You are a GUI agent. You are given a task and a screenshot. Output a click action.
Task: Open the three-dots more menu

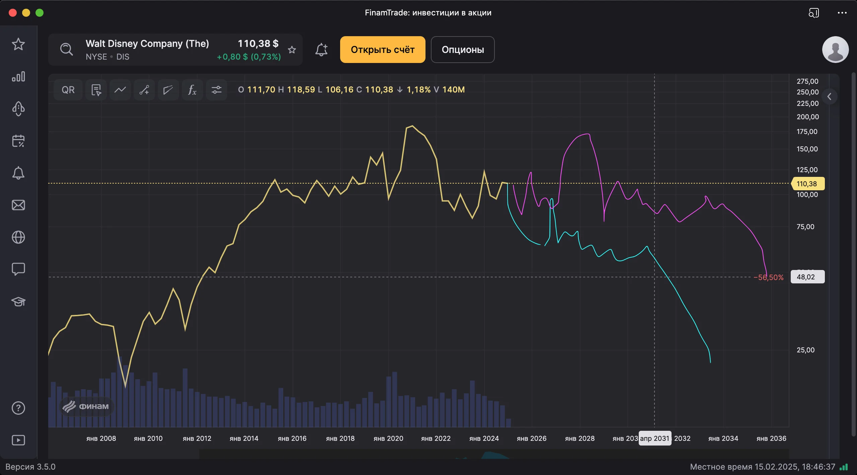[842, 13]
